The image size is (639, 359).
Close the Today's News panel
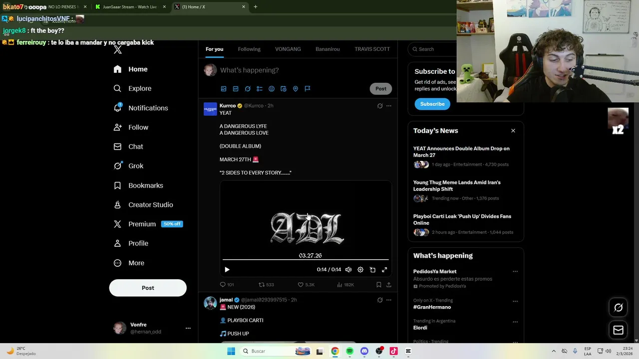[513, 131]
